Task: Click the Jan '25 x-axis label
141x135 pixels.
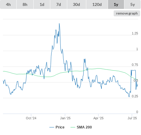Action: pos(65,118)
